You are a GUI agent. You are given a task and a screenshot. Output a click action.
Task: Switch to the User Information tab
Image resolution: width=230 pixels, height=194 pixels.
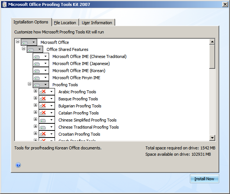[97, 23]
